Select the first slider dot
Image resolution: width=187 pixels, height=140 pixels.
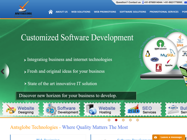tap(109, 120)
